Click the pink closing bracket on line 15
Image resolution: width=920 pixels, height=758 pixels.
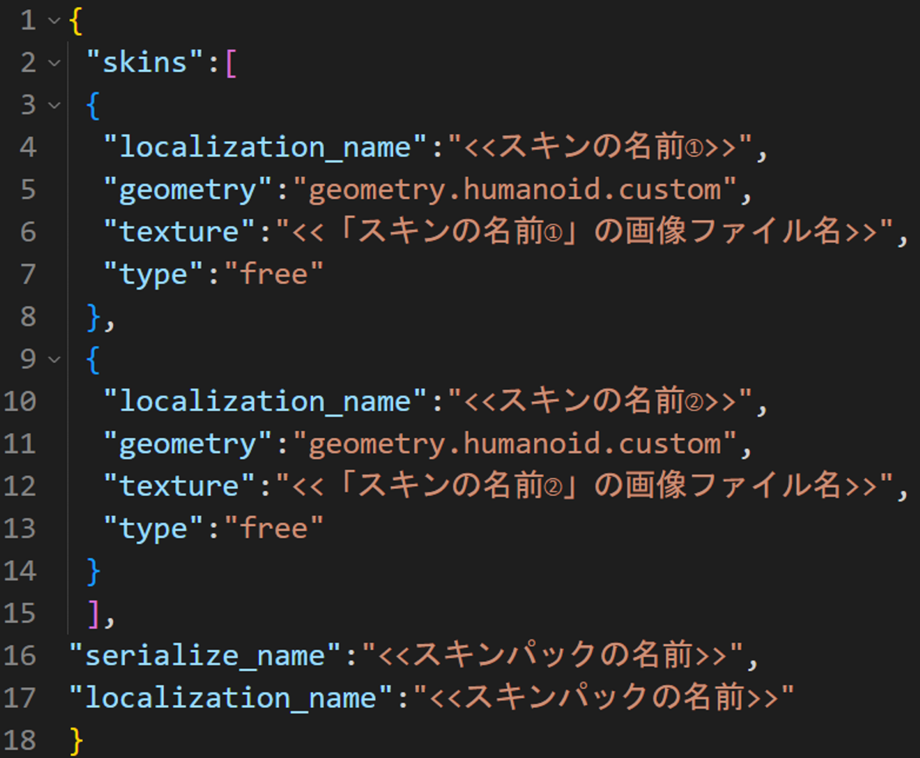[93, 614]
